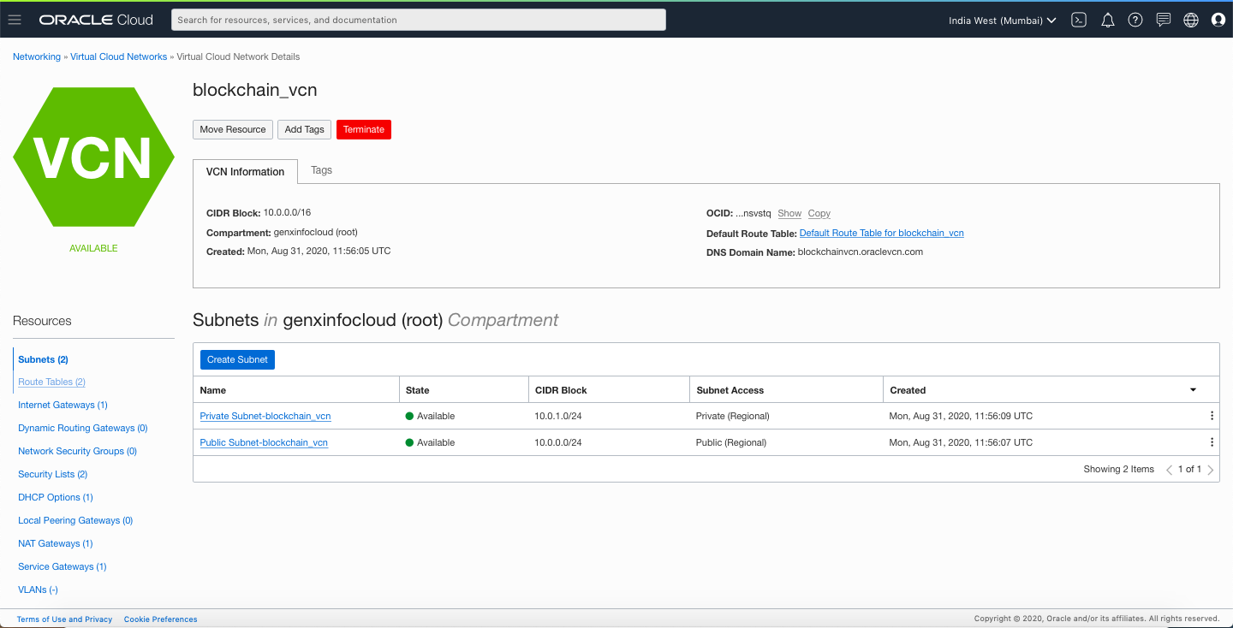Open actions menu for Public Subnet-blockchain_vcn
The image size is (1233, 628).
coord(1212,442)
